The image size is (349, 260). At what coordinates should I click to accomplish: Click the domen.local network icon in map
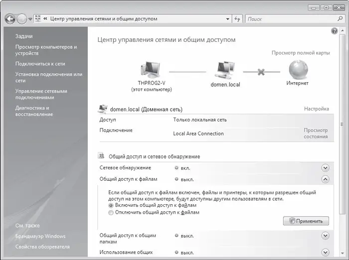pyautogui.click(x=225, y=70)
